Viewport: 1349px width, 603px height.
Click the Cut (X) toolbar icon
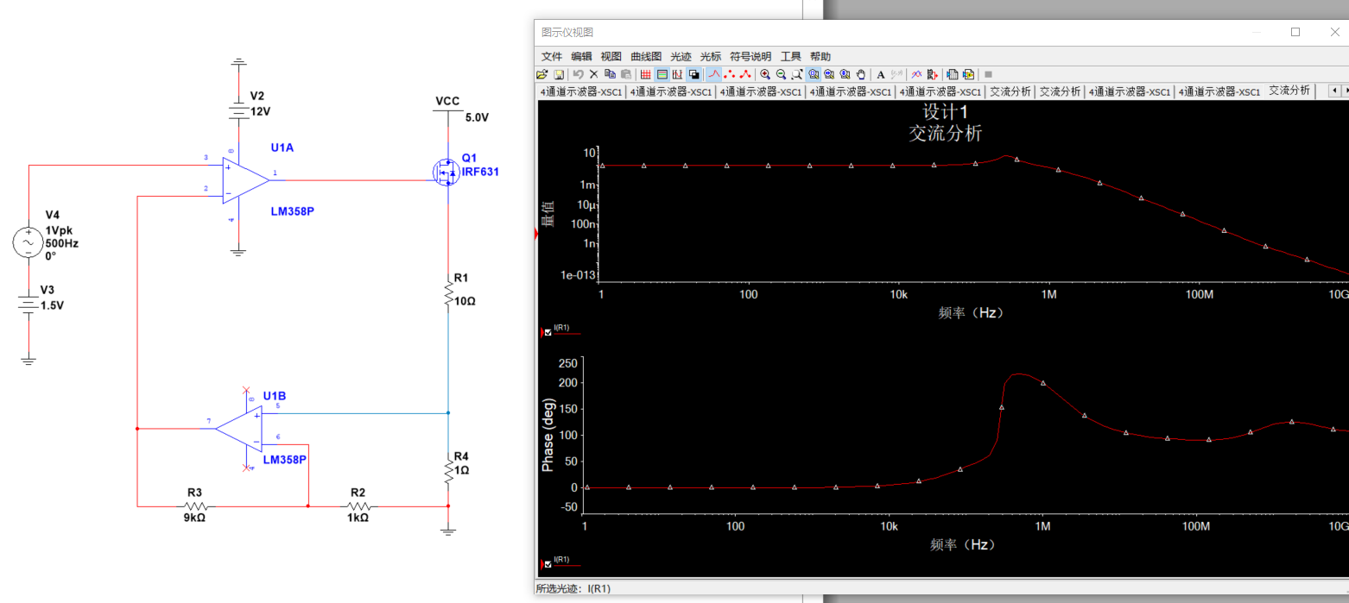click(593, 74)
